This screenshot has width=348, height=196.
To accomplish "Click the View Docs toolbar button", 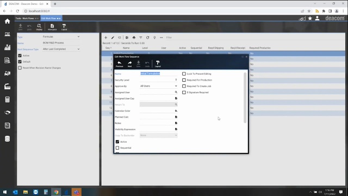I will 52,27.
